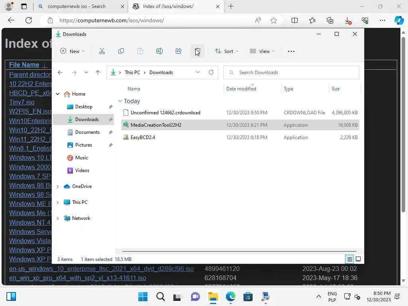
Task: Collapse the Today group
Action: (x=120, y=101)
